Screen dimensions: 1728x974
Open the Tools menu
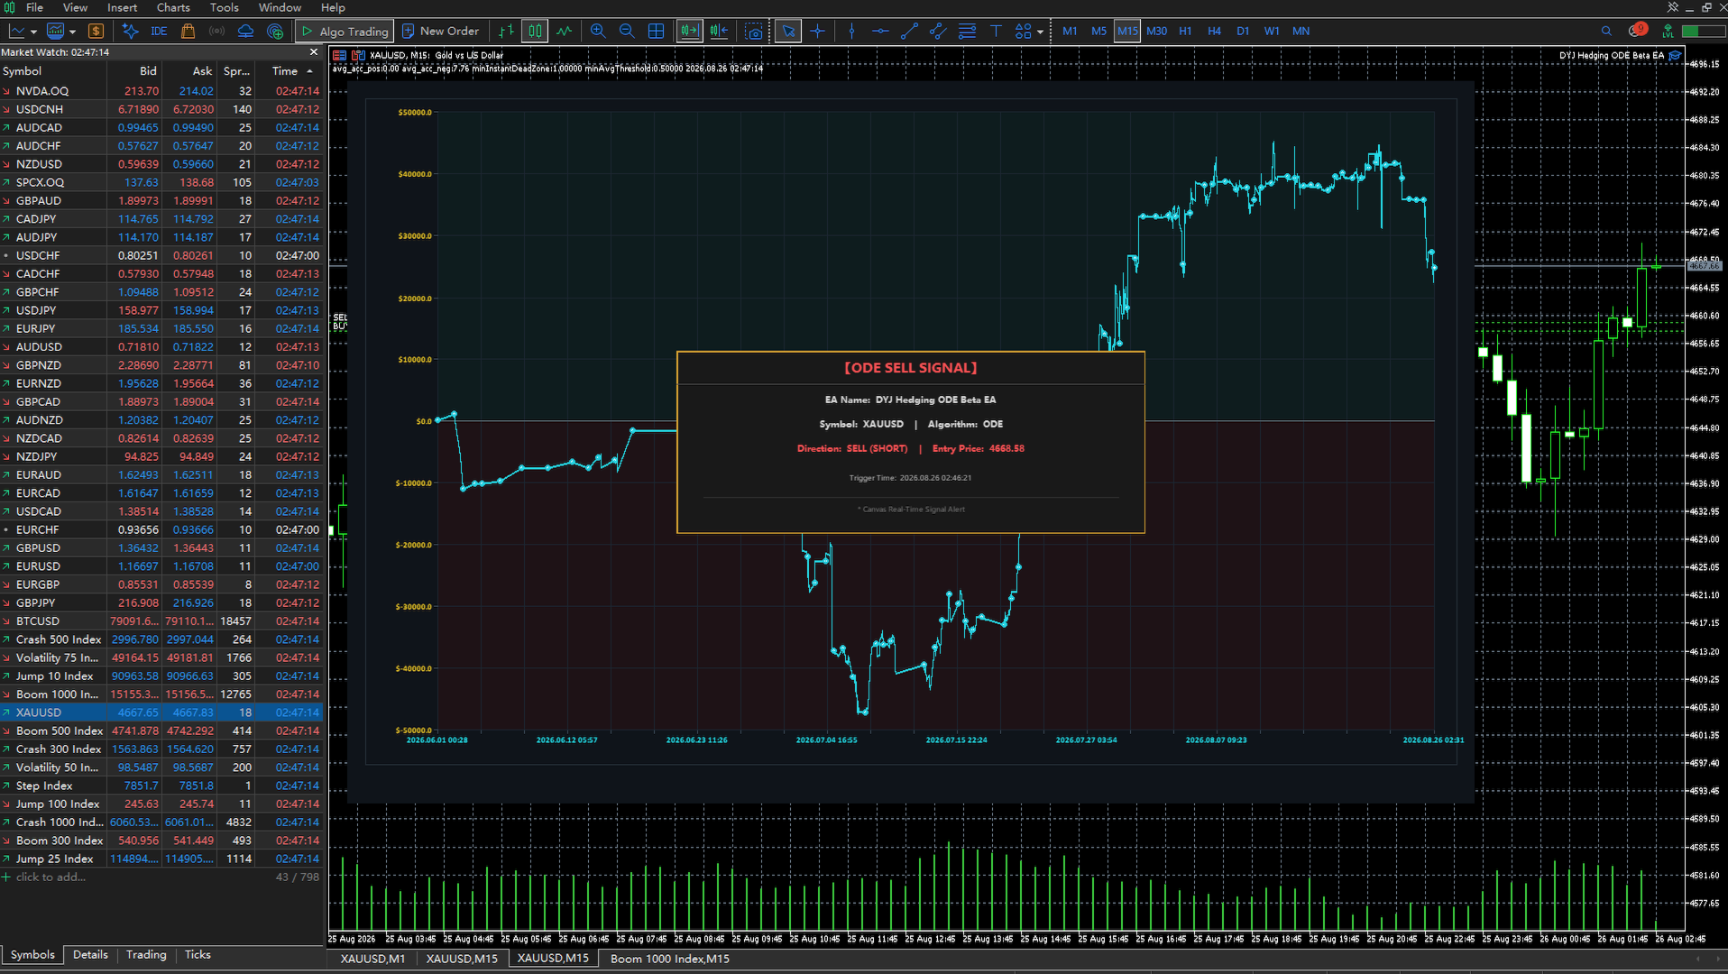(x=225, y=7)
